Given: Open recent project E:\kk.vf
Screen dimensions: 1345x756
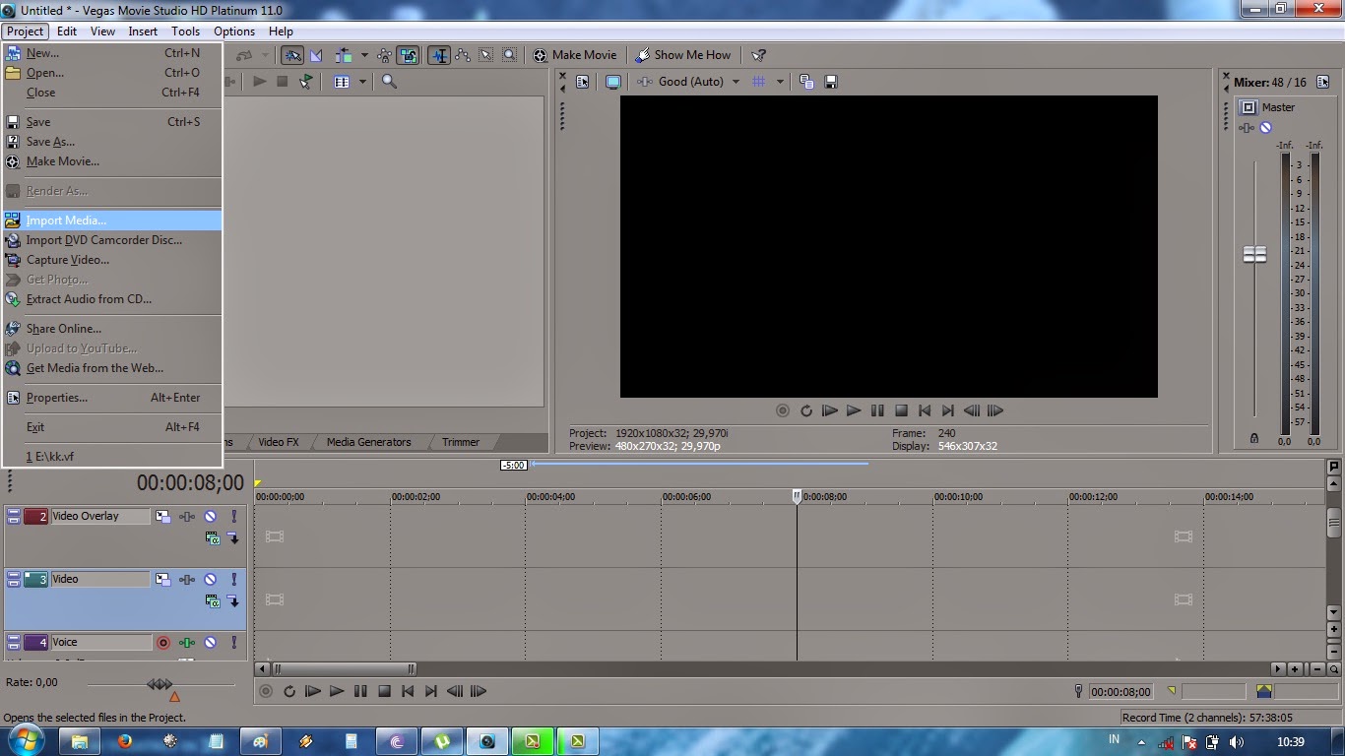Looking at the screenshot, I should [x=111, y=457].
